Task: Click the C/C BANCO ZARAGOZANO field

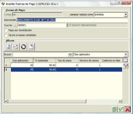Action: pos(97,25)
